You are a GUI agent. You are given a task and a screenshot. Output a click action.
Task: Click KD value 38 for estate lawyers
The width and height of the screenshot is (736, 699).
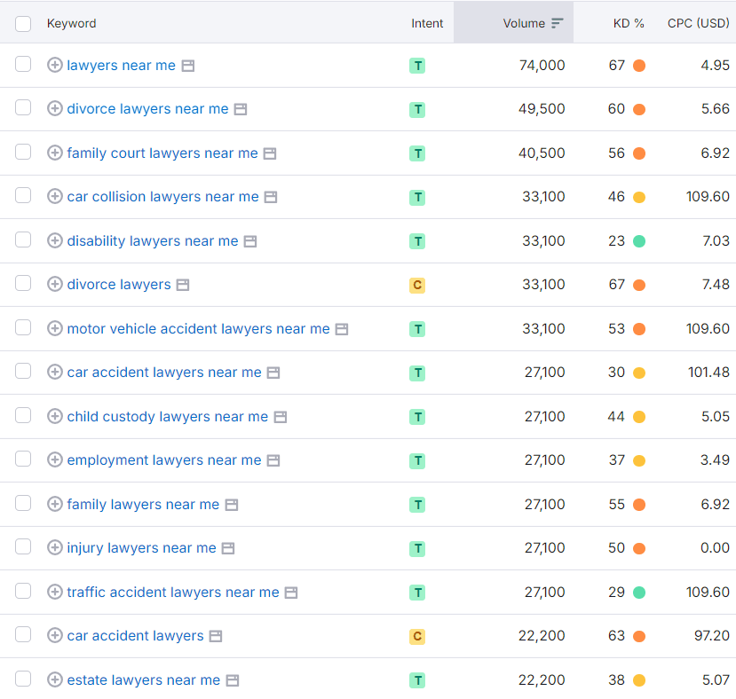click(x=616, y=679)
